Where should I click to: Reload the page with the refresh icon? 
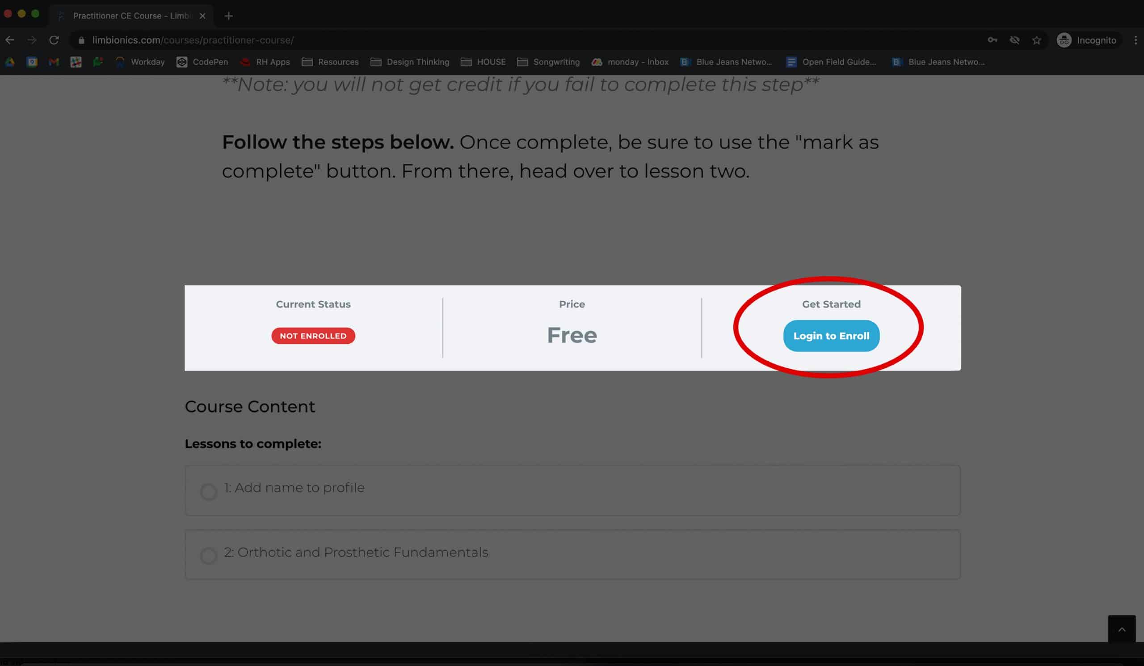54,40
